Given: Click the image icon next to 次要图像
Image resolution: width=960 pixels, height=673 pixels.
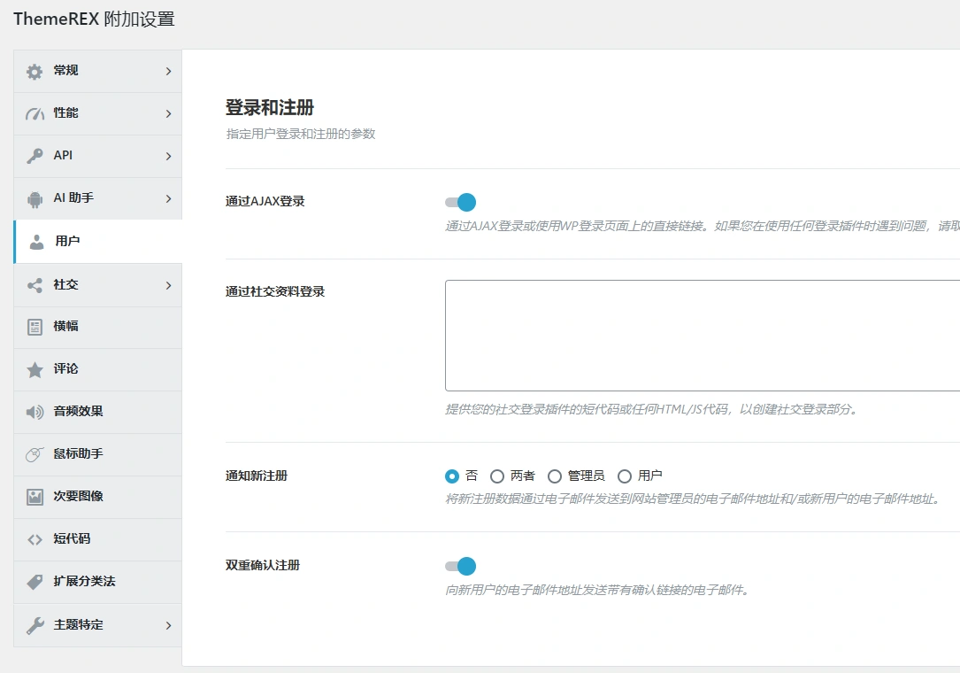Looking at the screenshot, I should click(x=34, y=497).
